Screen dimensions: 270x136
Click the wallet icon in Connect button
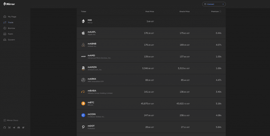pos(205,4)
